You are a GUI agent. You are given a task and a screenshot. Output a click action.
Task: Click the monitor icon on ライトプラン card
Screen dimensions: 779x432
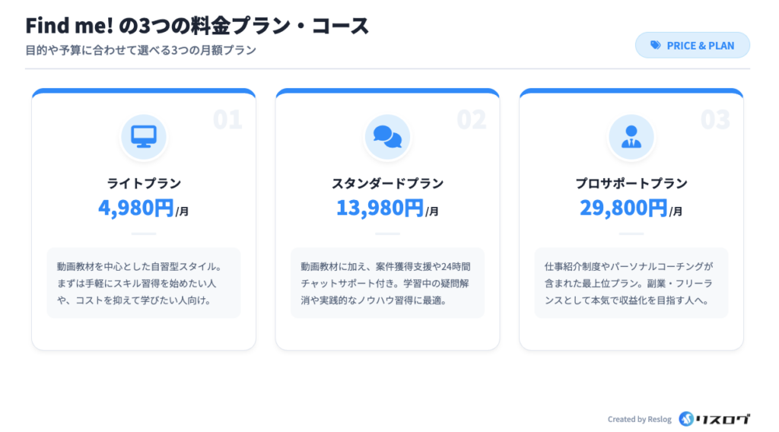144,136
